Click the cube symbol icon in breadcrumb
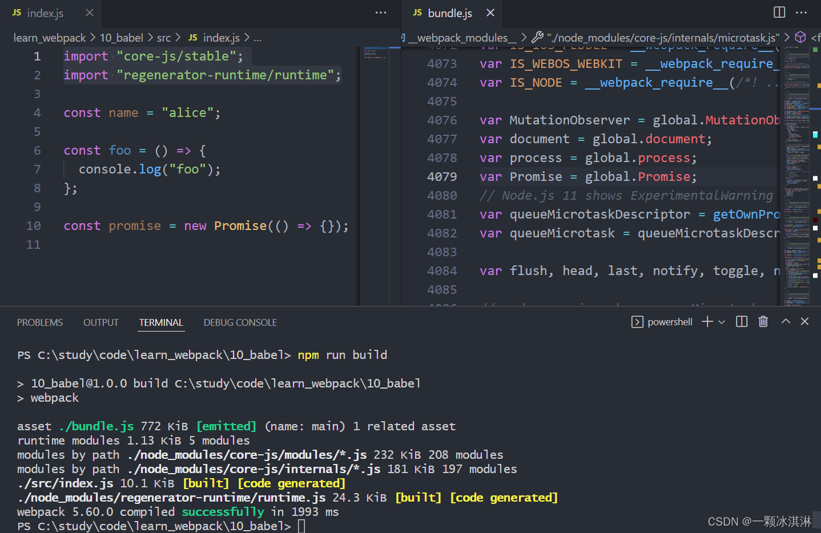Image resolution: width=821 pixels, height=533 pixels. click(x=800, y=38)
